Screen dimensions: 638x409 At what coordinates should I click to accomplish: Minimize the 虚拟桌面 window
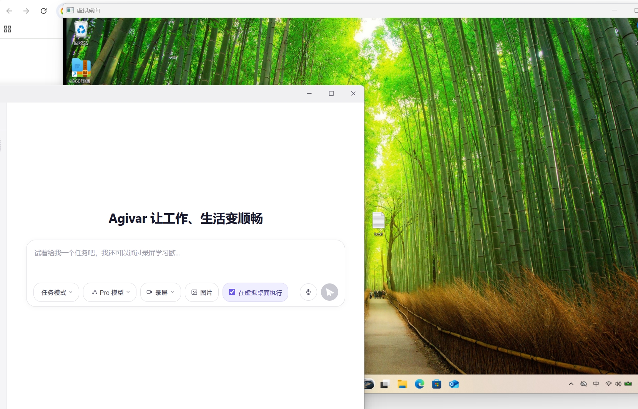click(x=615, y=10)
